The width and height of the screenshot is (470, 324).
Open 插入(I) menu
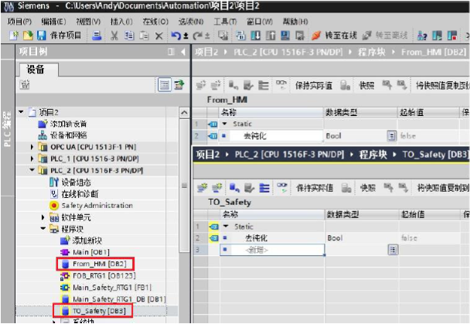(121, 22)
